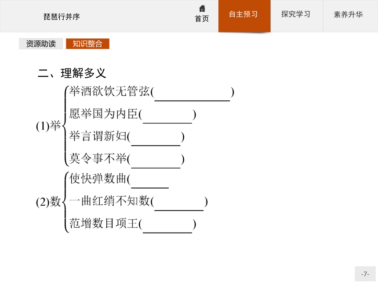Click the sentence 举酒欲饮无管弦
This screenshot has width=378, height=283.
click(109, 91)
